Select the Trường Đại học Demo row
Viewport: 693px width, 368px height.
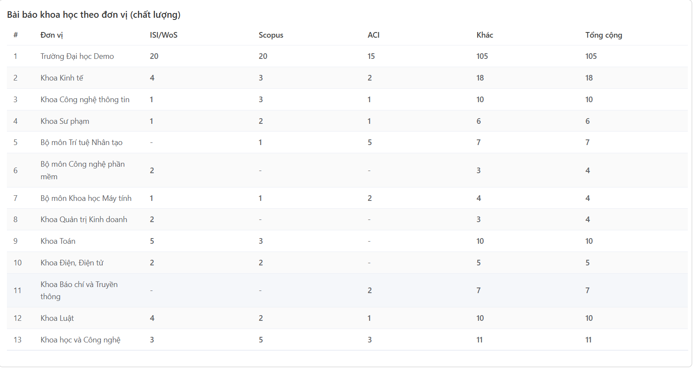coord(77,56)
